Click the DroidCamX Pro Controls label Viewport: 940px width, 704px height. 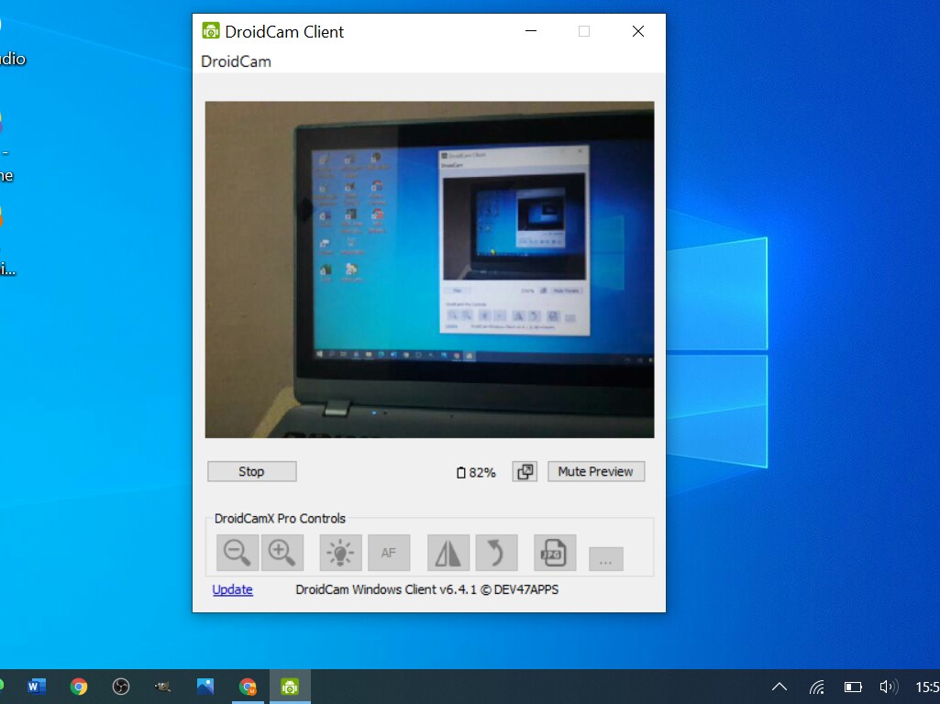pyautogui.click(x=280, y=518)
